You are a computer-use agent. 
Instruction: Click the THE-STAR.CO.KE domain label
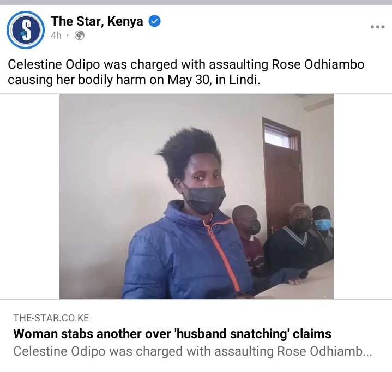51,318
